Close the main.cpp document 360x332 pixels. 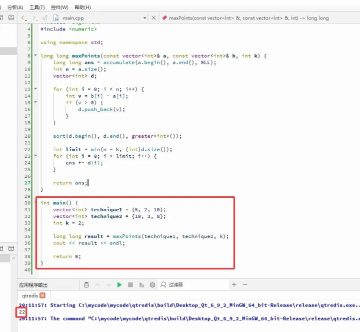[153, 18]
